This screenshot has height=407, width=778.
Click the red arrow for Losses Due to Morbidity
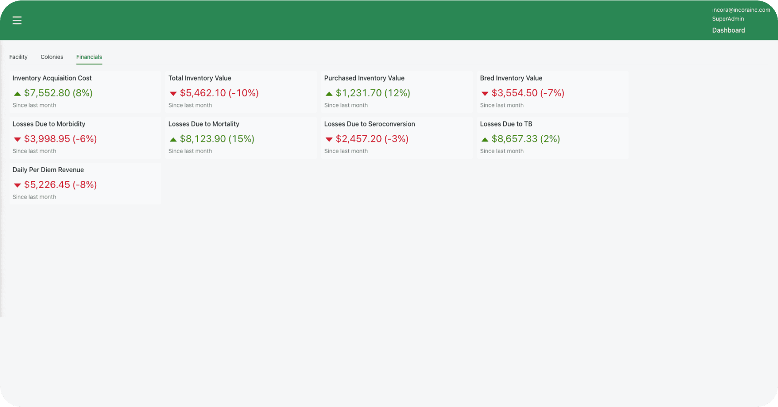pyautogui.click(x=17, y=140)
